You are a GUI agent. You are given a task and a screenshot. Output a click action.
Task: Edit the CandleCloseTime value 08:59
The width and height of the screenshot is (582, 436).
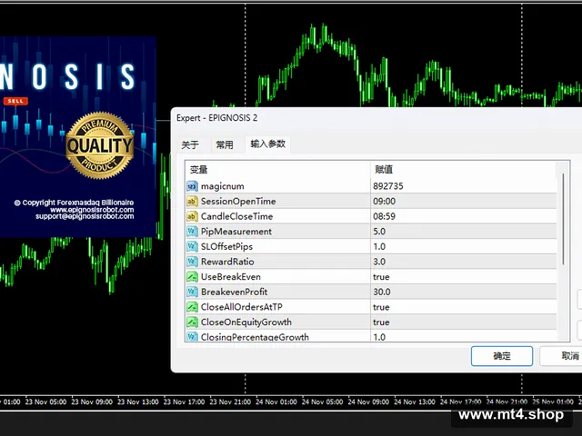point(384,216)
